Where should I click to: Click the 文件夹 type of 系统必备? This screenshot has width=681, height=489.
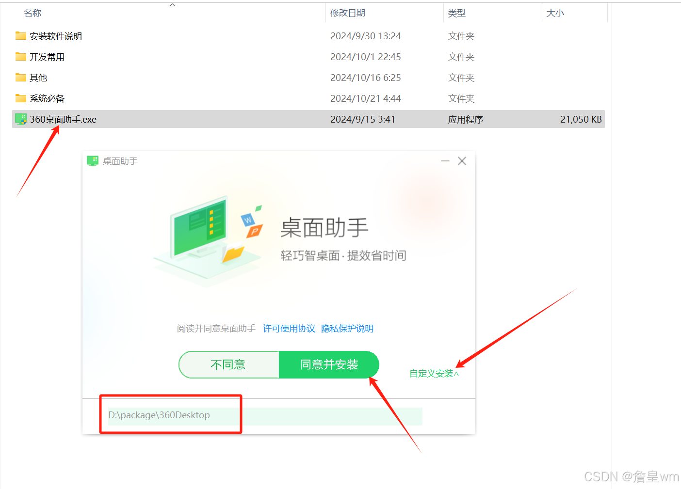click(461, 99)
